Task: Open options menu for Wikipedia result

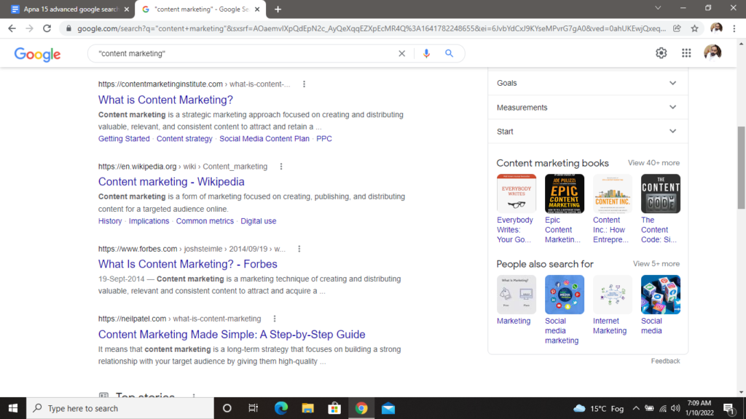Action: coord(281,167)
